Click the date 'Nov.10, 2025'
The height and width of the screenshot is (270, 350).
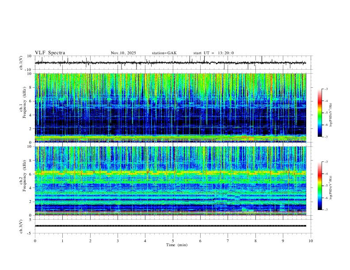[x=123, y=53]
